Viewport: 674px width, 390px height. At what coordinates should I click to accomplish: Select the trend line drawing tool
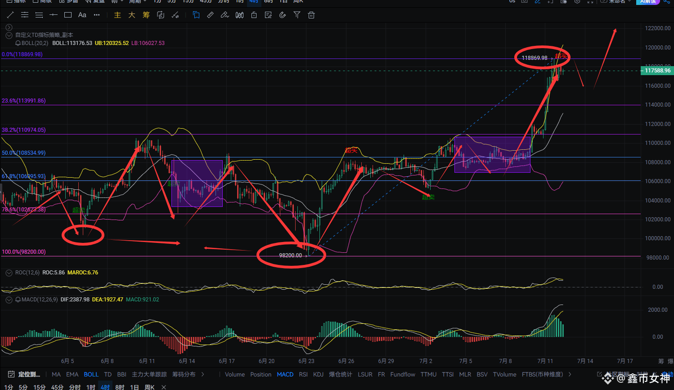click(x=10, y=15)
